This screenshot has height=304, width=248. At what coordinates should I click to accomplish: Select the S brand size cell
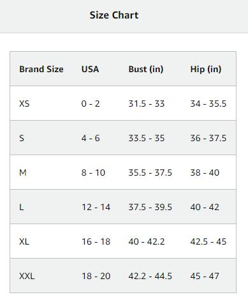point(22,138)
